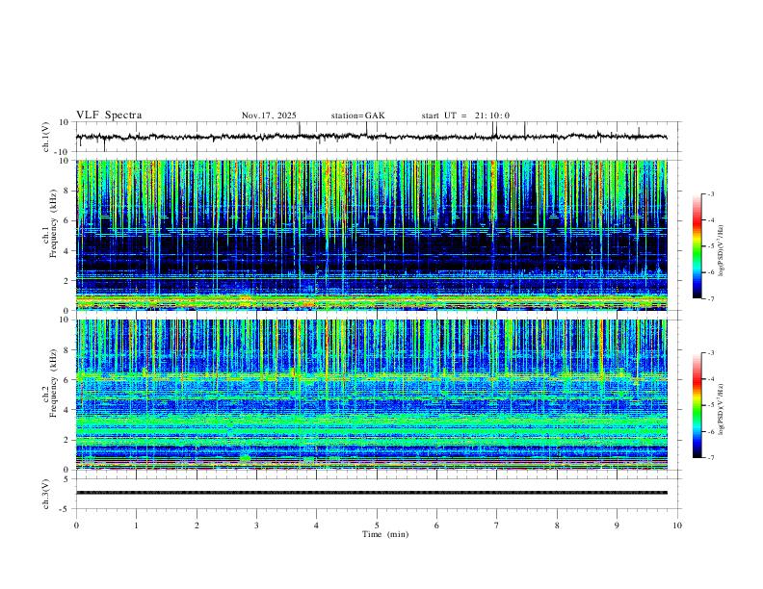Click the "2" kHz tick on ch.1 frequency axis
This screenshot has width=763, height=589.
[x=66, y=281]
